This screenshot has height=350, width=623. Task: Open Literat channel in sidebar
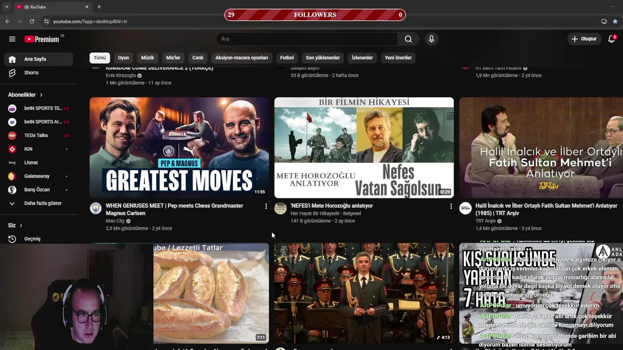click(x=39, y=162)
